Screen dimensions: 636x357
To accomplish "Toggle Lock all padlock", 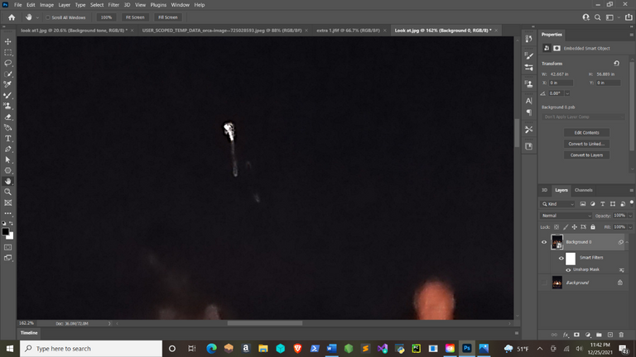I will tap(593, 227).
